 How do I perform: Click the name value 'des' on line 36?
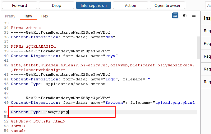pos(109,37)
